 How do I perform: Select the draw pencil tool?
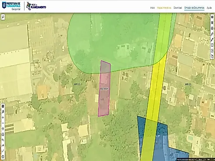(212, 39)
